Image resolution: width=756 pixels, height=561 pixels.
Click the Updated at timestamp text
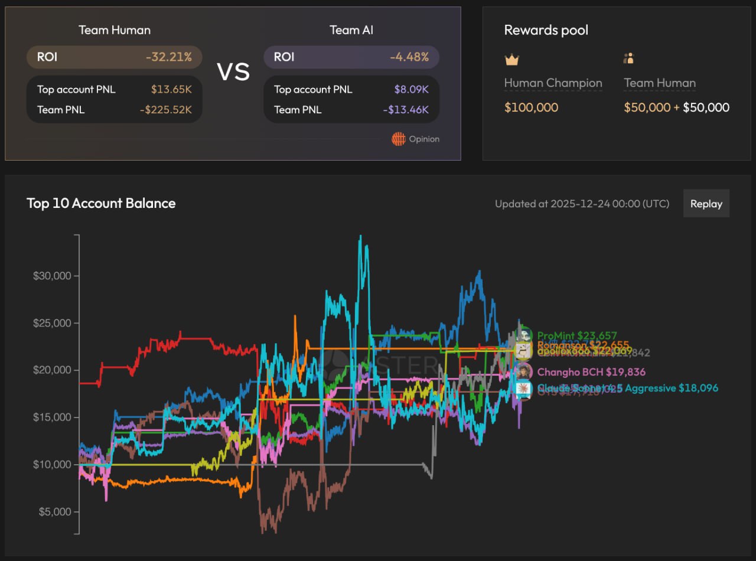click(582, 204)
